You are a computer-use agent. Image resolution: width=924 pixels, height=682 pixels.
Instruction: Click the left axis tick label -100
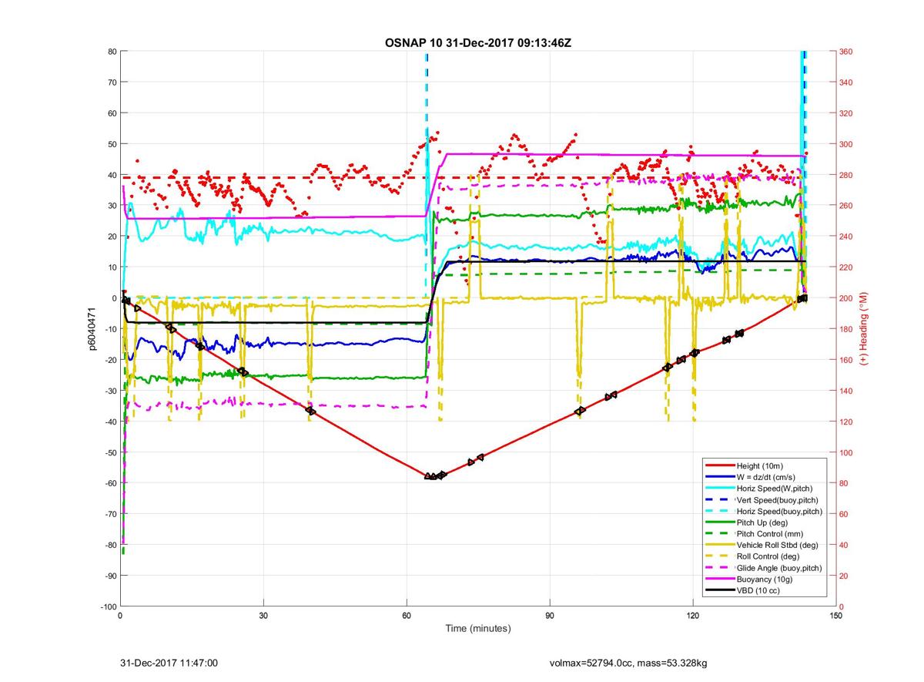pos(108,606)
